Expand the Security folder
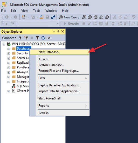Screen dimensions: 138x143 (x=9, y=53)
